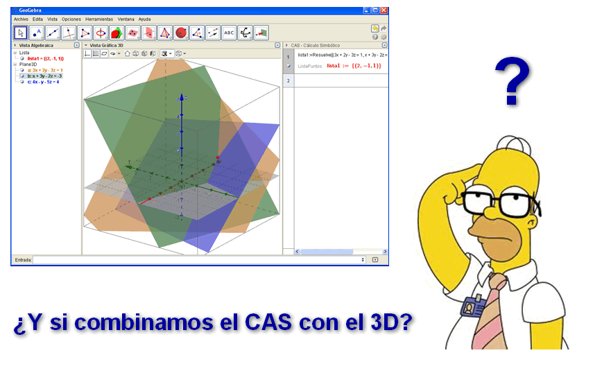This screenshot has width=602, height=389.
Task: Click CAS scrollbar right arrow
Action: click(x=385, y=252)
